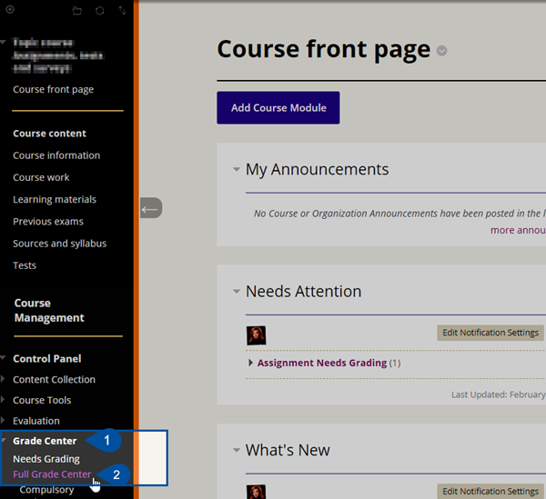Expand the Assignment Needs Grading item

(251, 363)
